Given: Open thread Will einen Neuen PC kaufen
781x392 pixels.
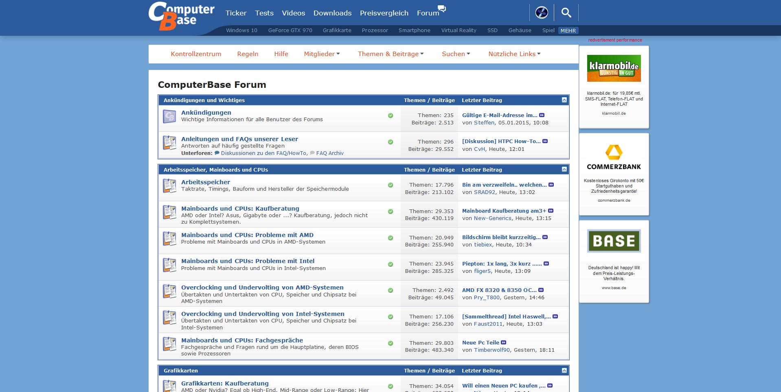Looking at the screenshot, I should tap(504, 386).
